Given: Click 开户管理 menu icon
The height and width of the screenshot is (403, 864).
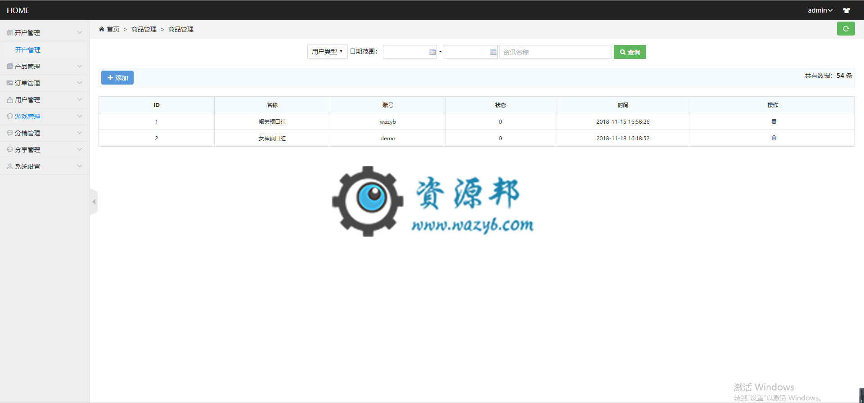Looking at the screenshot, I should [x=10, y=32].
